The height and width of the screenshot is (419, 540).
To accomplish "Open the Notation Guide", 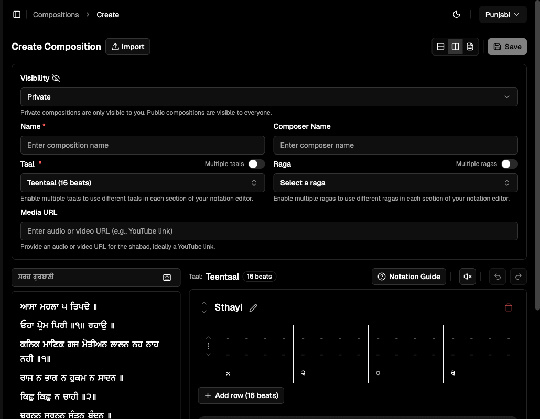I will (408, 276).
